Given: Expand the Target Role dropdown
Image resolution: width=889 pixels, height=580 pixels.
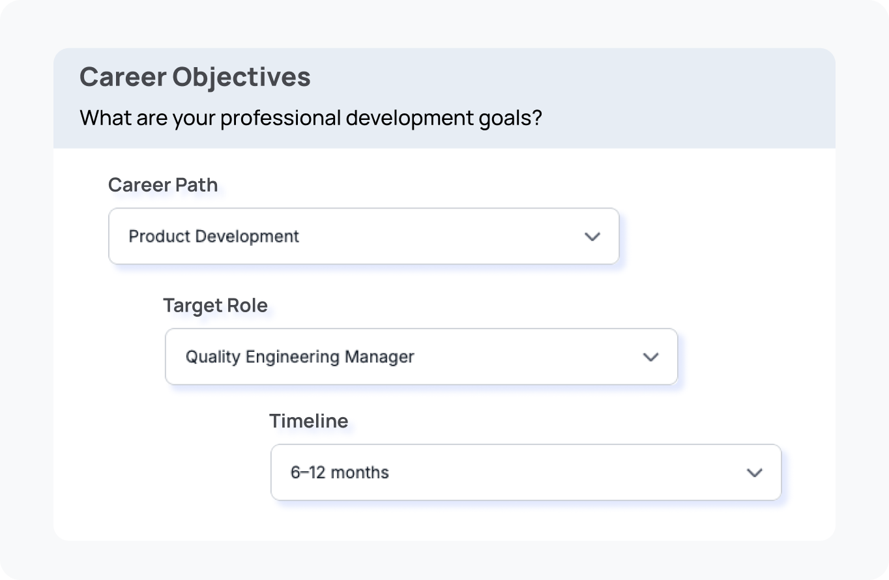Looking at the screenshot, I should (420, 357).
